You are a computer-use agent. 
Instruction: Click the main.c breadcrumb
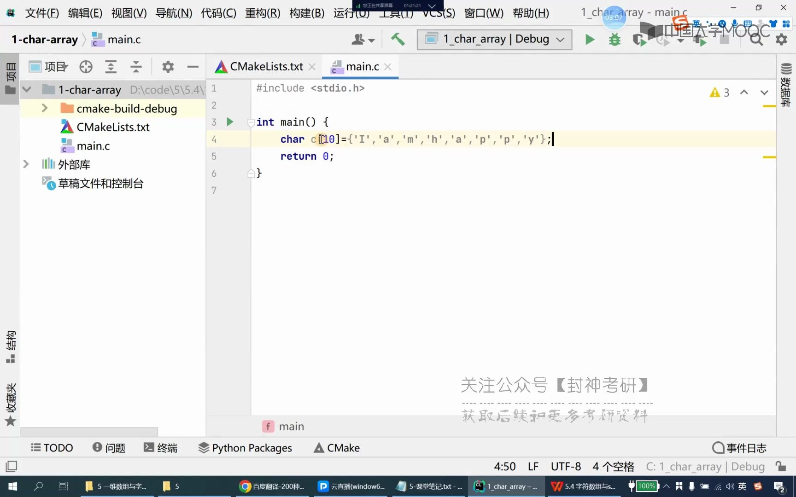(117, 40)
